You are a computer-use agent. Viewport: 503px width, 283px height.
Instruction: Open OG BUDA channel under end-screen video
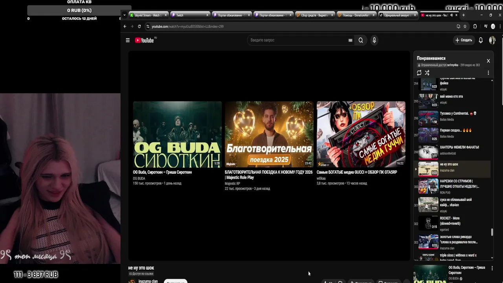tap(139, 178)
